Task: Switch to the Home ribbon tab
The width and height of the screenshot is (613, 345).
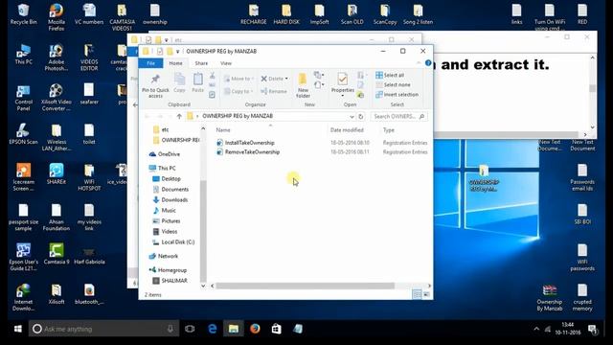Action: coord(175,63)
